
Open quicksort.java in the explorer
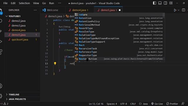click(22, 39)
